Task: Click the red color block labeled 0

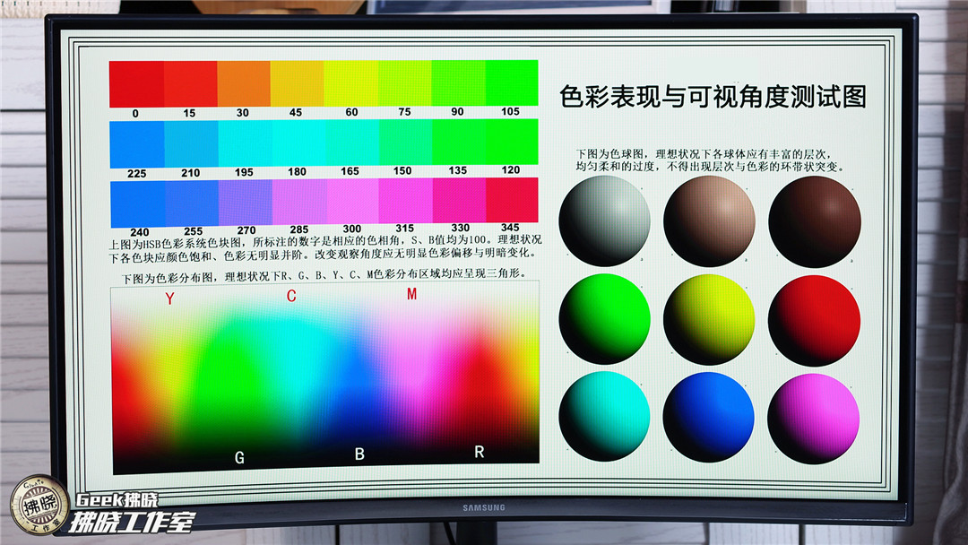Action: (136, 84)
